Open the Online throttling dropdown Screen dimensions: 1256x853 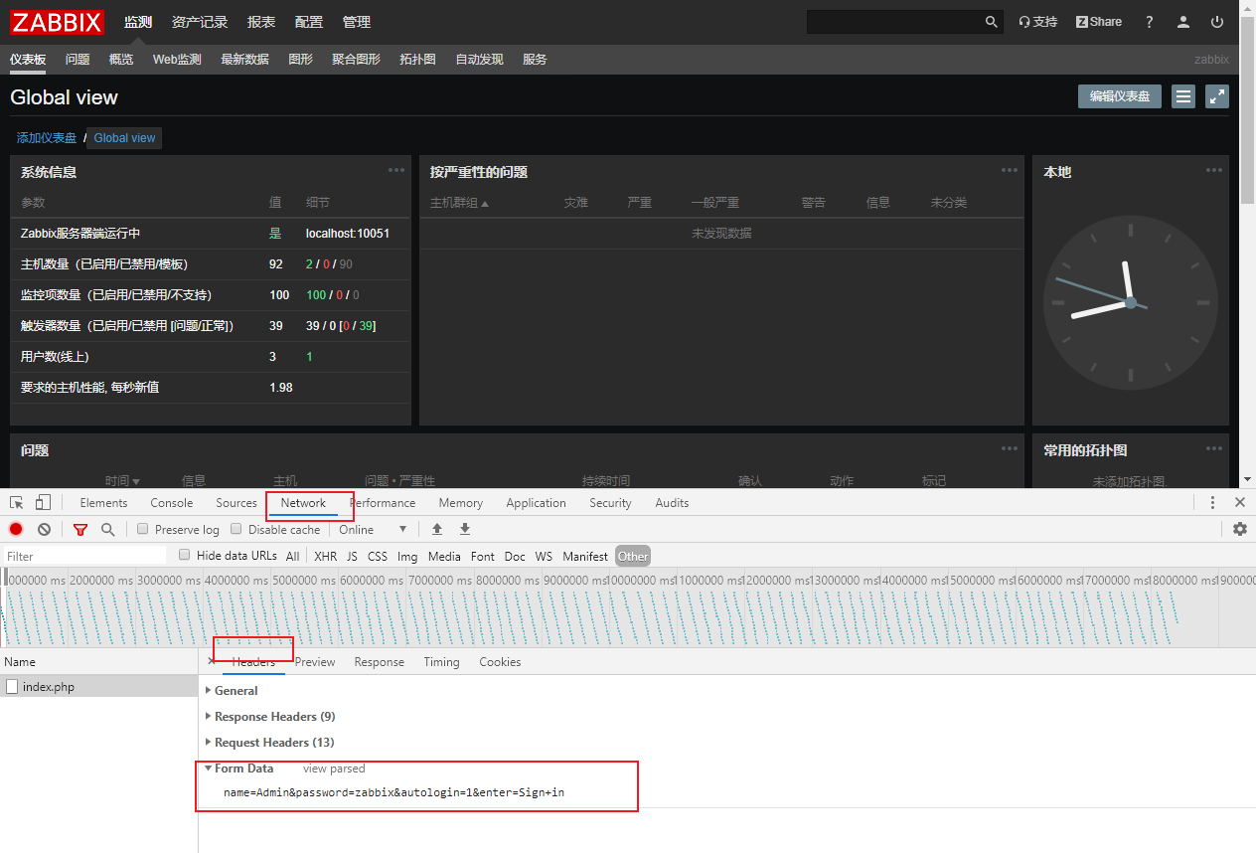pyautogui.click(x=373, y=529)
